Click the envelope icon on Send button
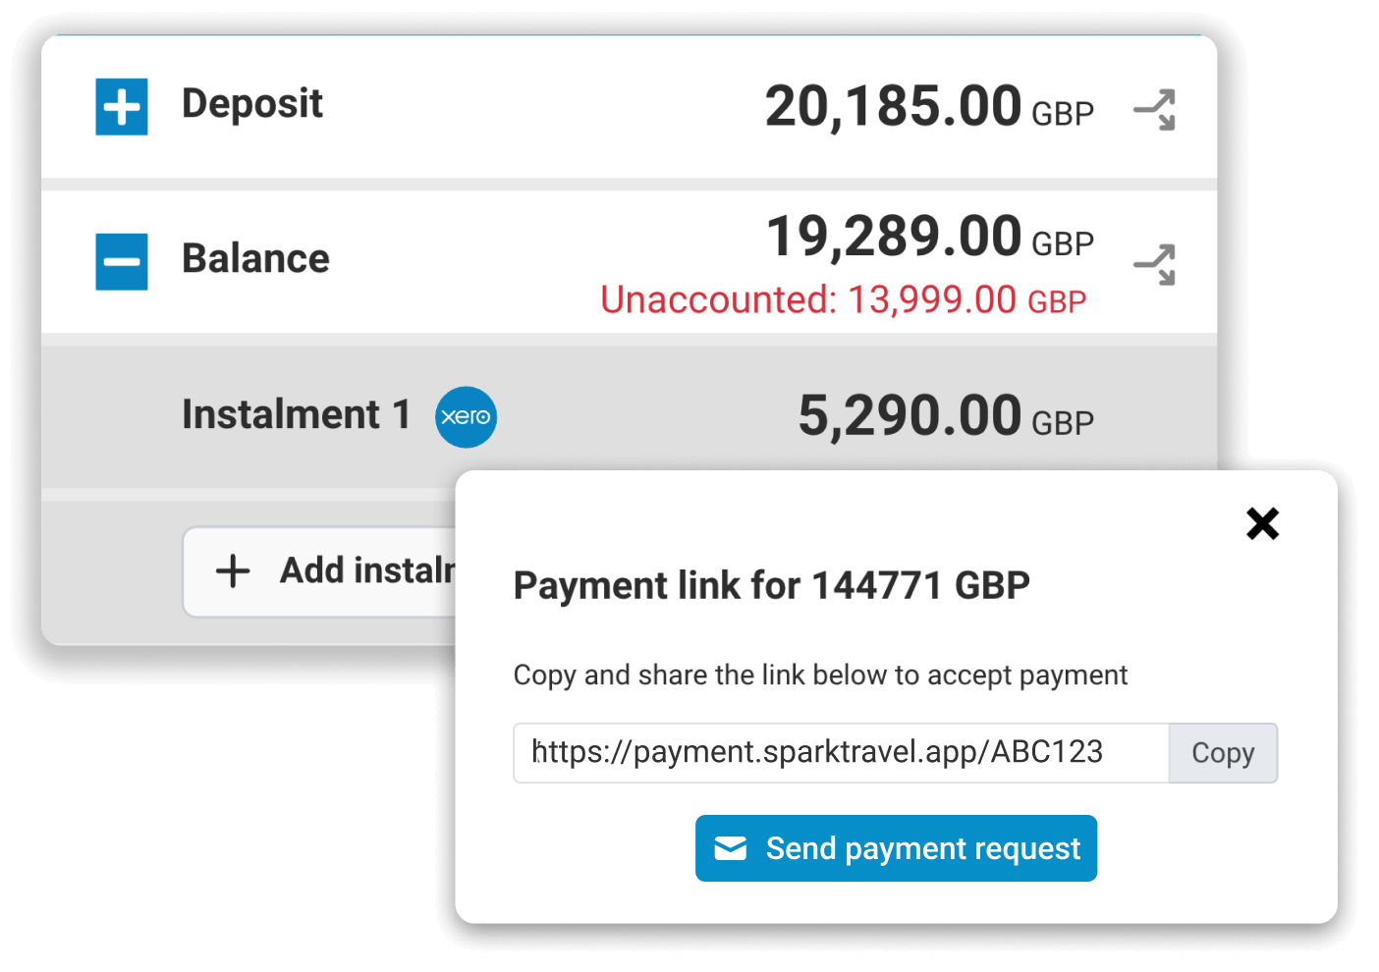This screenshot has width=1379, height=972. click(731, 848)
